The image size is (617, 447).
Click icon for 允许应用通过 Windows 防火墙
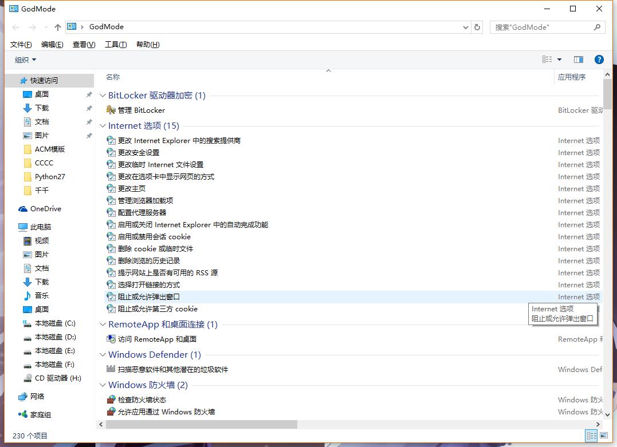111,412
